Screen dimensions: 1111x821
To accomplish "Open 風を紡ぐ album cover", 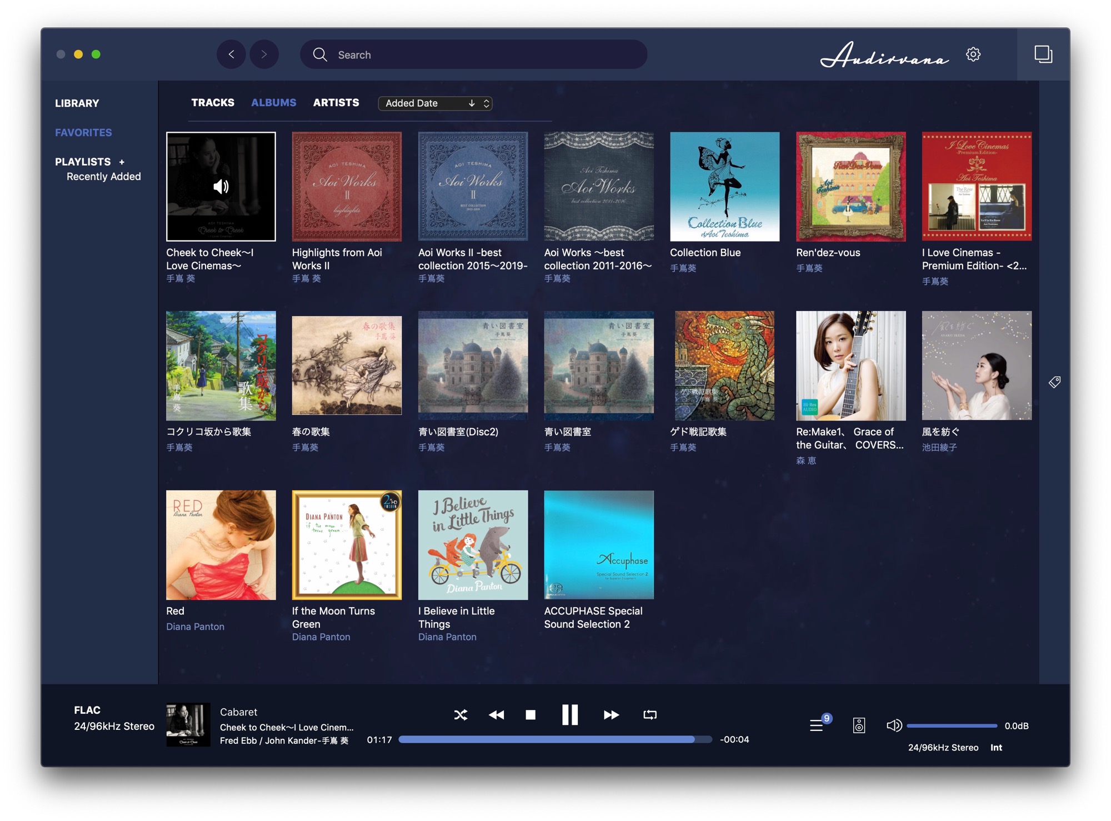I will (x=977, y=366).
